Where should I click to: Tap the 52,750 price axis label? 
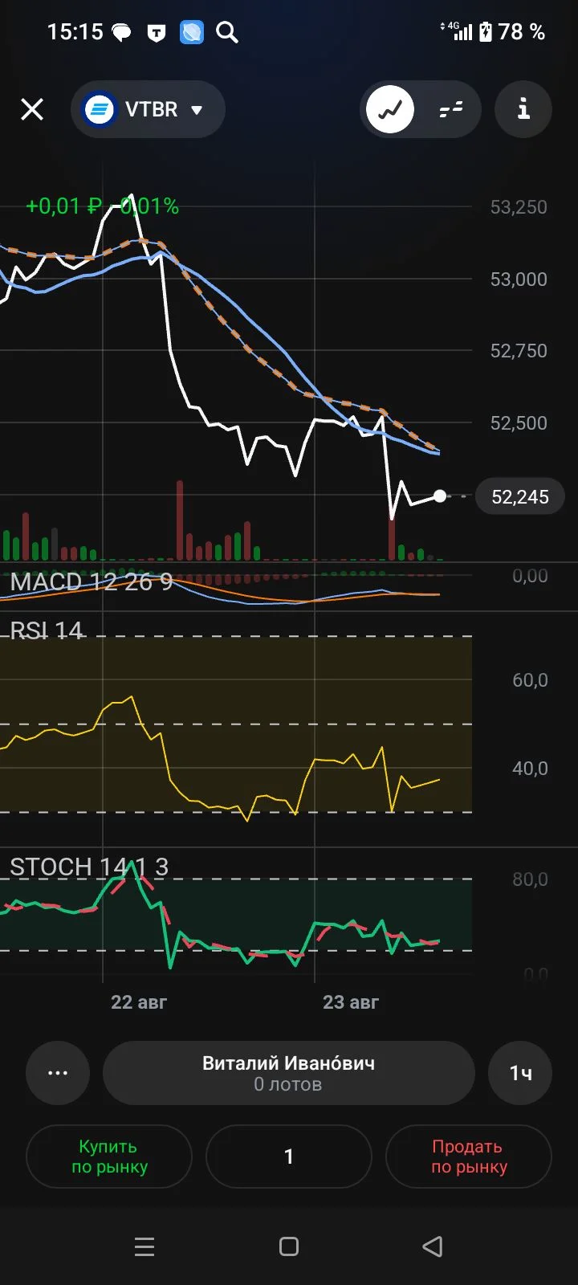click(x=519, y=351)
